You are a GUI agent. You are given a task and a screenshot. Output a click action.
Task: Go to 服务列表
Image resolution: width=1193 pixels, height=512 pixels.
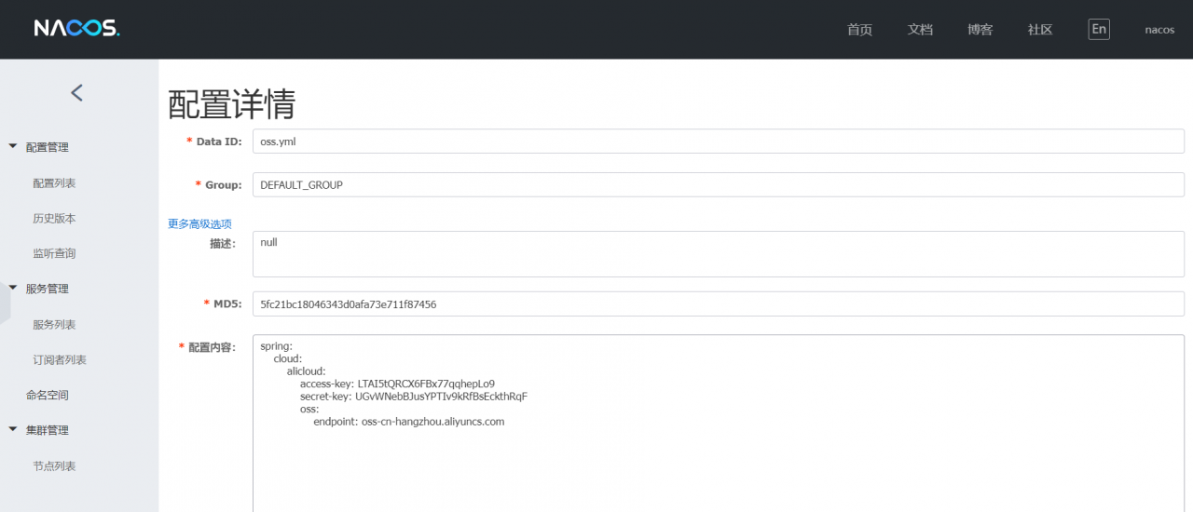click(x=54, y=325)
